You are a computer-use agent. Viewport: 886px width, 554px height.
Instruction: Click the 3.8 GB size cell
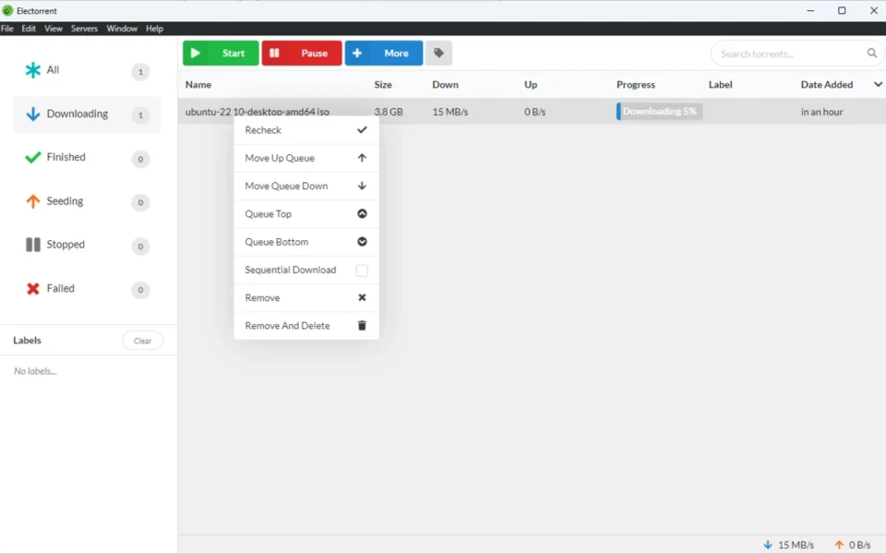click(x=389, y=112)
